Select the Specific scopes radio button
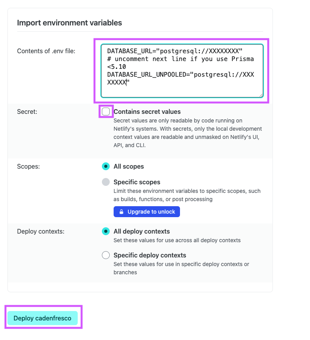Screen dimensions: 310x340 pos(105,182)
